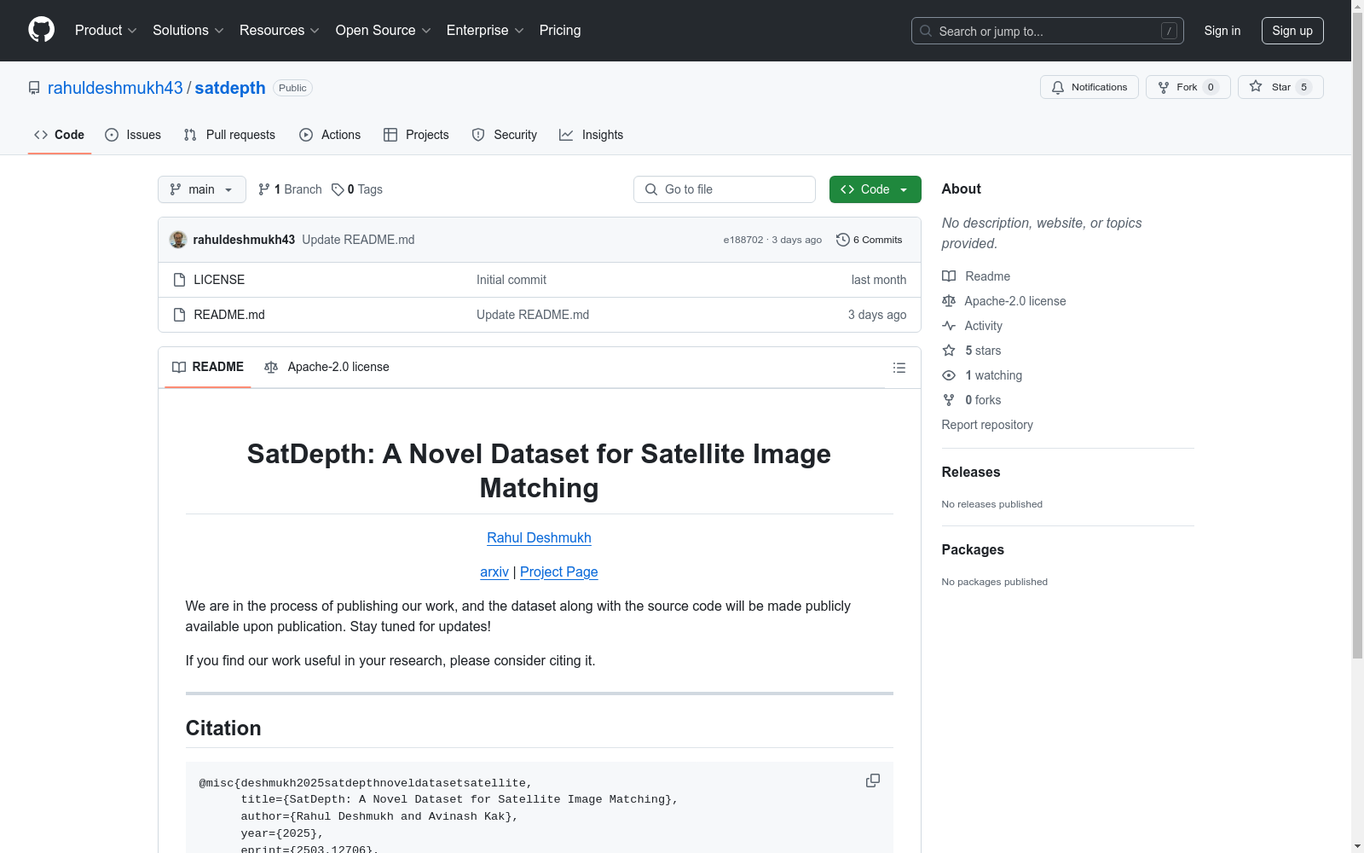
Task: Focus the Search or jump to field
Action: point(1047,31)
